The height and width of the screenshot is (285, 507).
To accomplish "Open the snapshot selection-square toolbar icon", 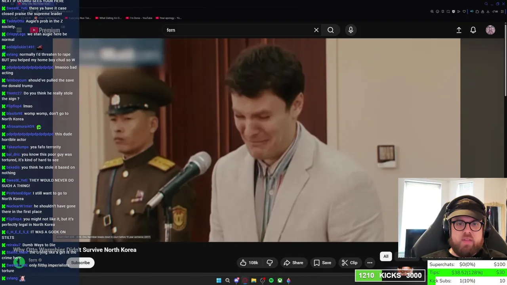I will pyautogui.click(x=448, y=11).
